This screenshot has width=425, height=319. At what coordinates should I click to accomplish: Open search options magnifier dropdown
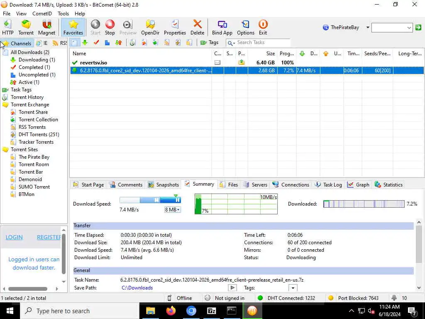(231, 43)
